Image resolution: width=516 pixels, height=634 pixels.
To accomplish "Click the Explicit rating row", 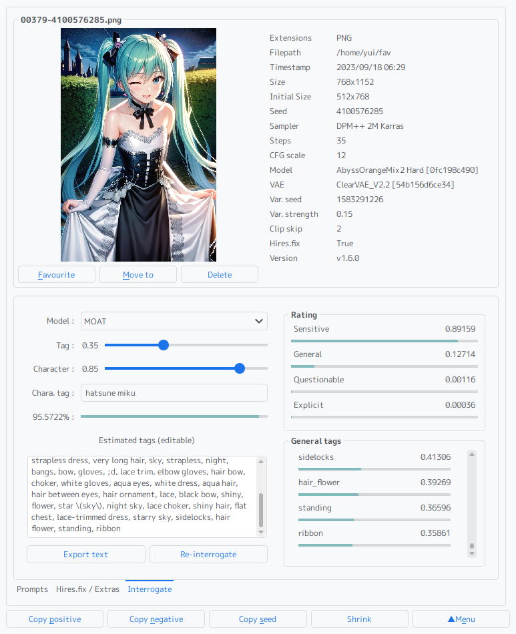I will (384, 409).
